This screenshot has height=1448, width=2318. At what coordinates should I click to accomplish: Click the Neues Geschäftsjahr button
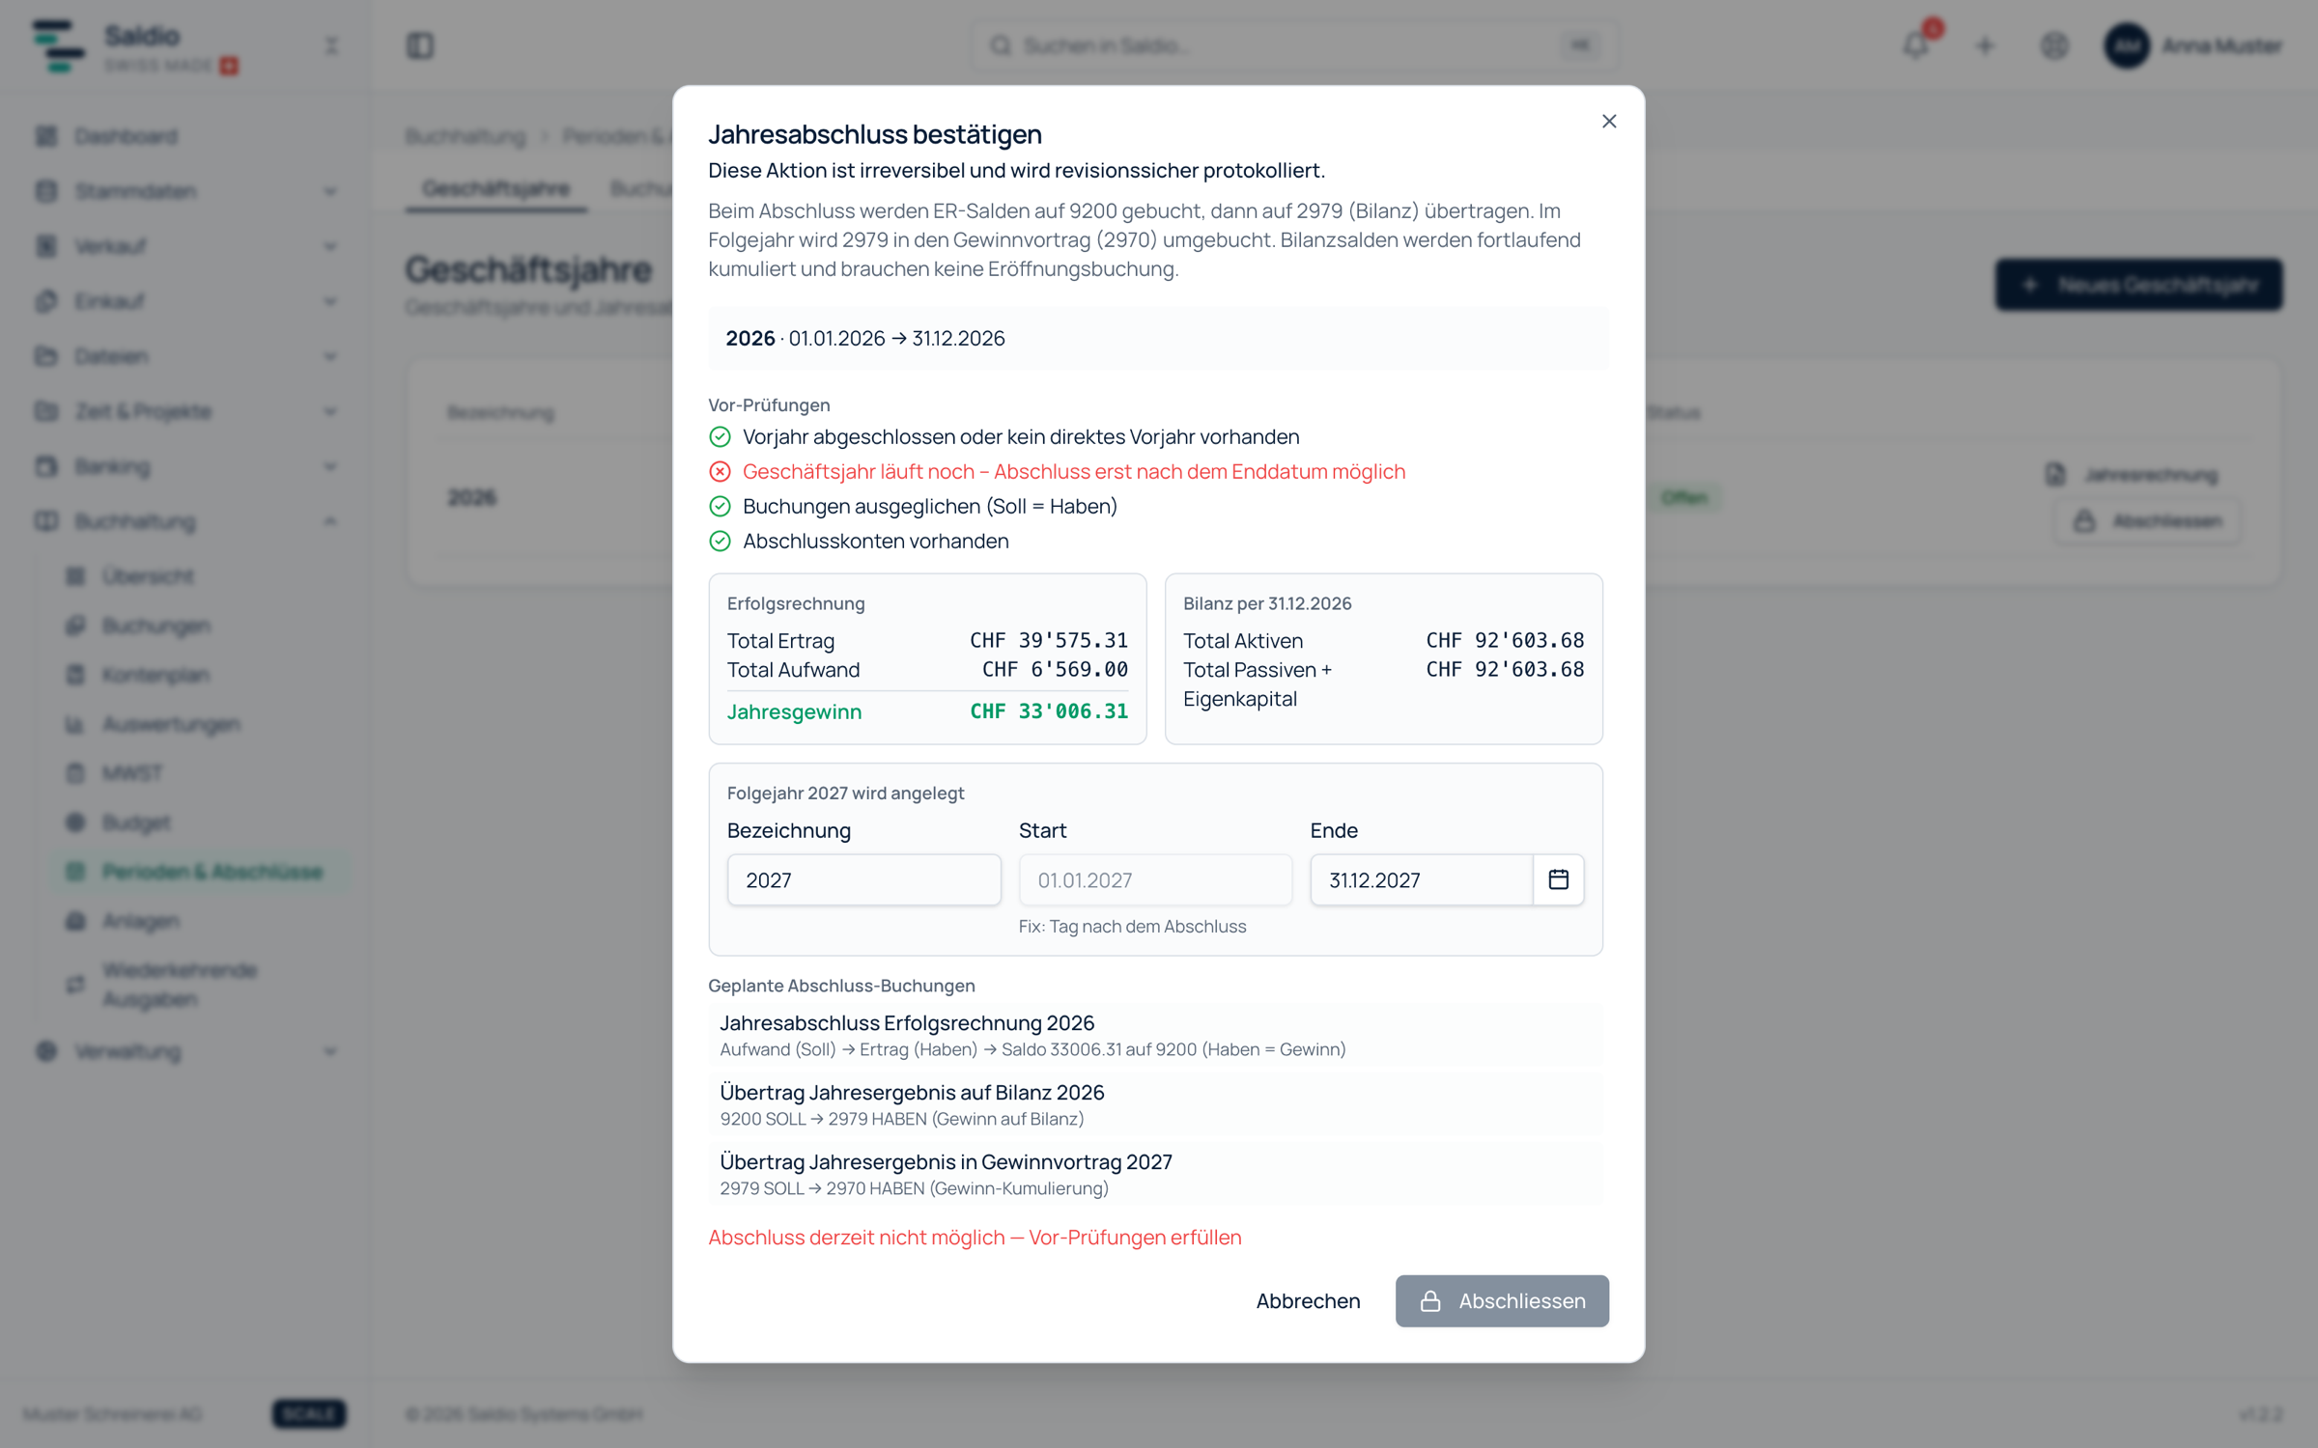(x=2139, y=285)
